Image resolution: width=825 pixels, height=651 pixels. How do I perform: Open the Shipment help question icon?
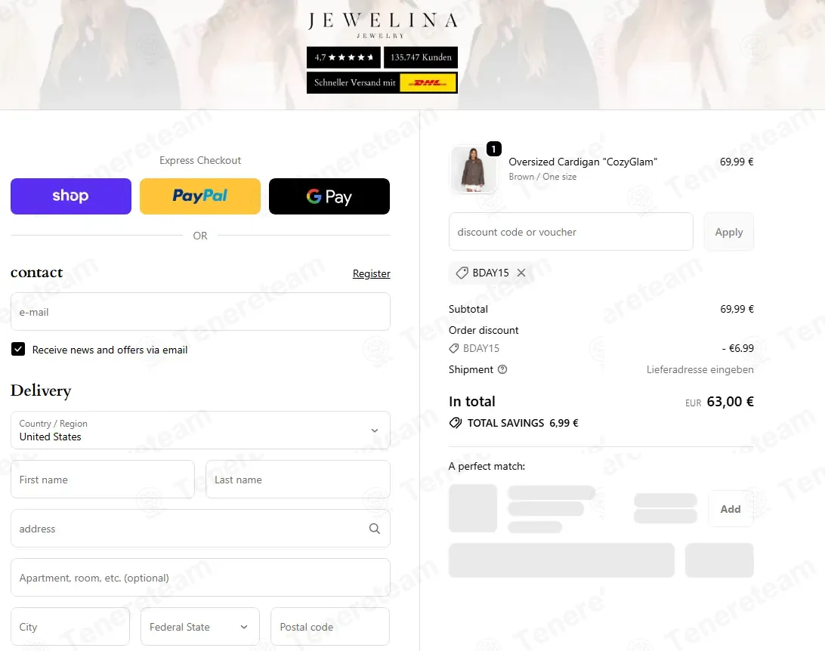click(502, 369)
